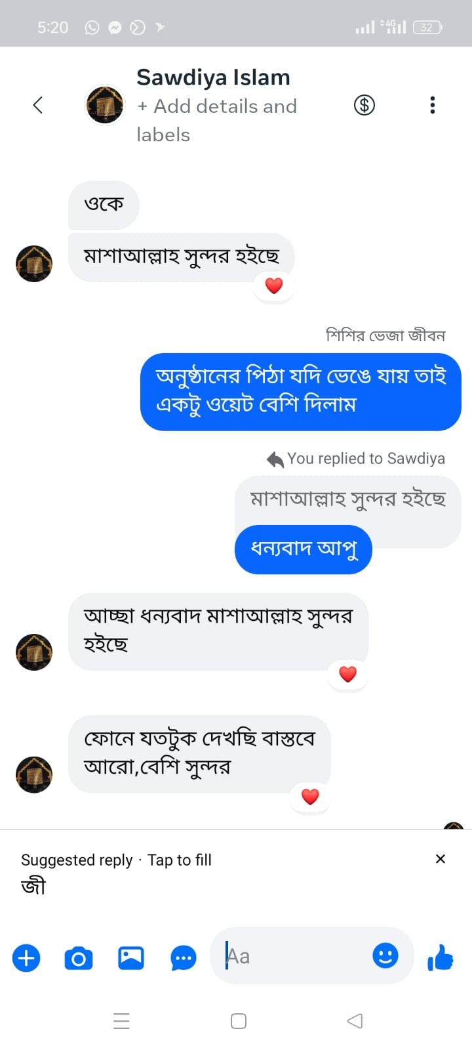Send a thumbs up like
Viewport: 472px width, 1050px height.
coord(441,958)
